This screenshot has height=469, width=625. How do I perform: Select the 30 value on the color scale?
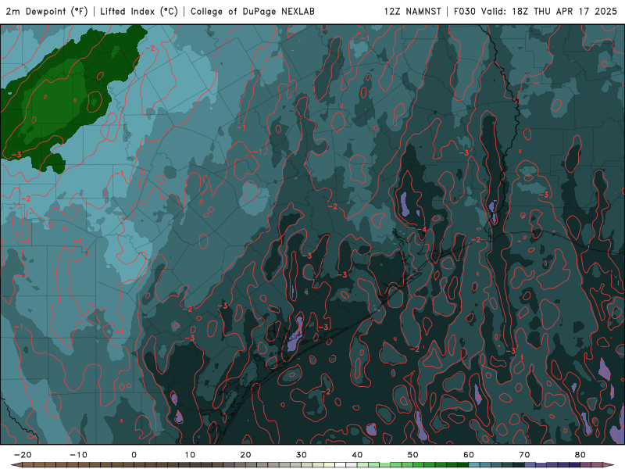click(302, 455)
